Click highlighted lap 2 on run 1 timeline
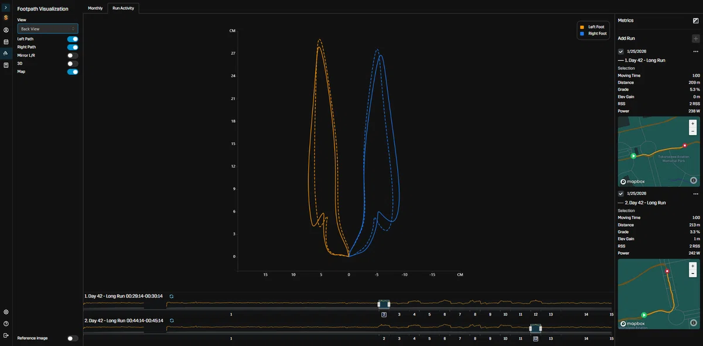The image size is (703, 346). [x=384, y=314]
